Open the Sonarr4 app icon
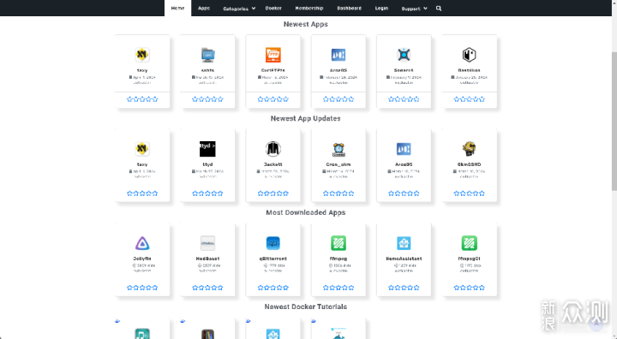 pyautogui.click(x=404, y=55)
